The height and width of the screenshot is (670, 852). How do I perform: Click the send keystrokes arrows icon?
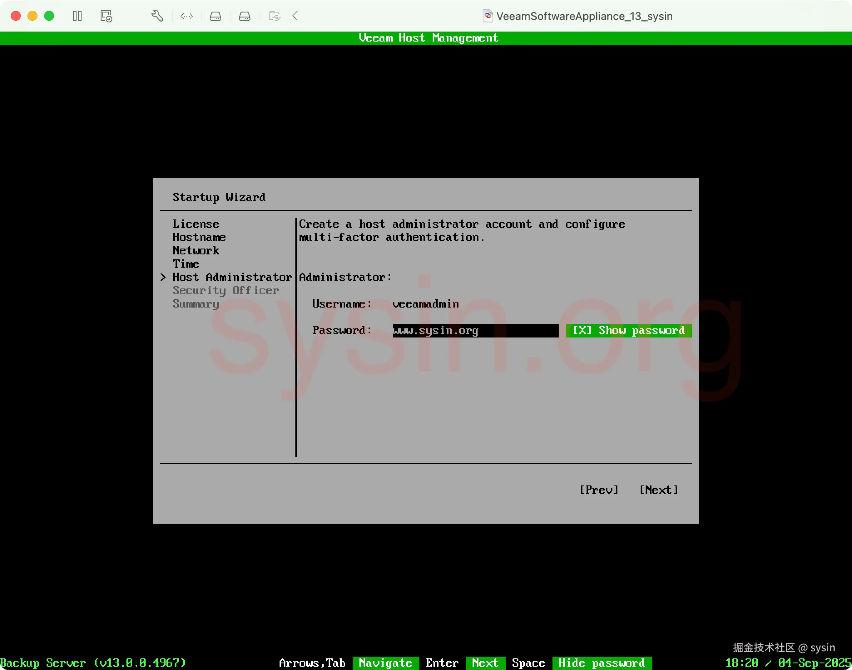(x=186, y=16)
